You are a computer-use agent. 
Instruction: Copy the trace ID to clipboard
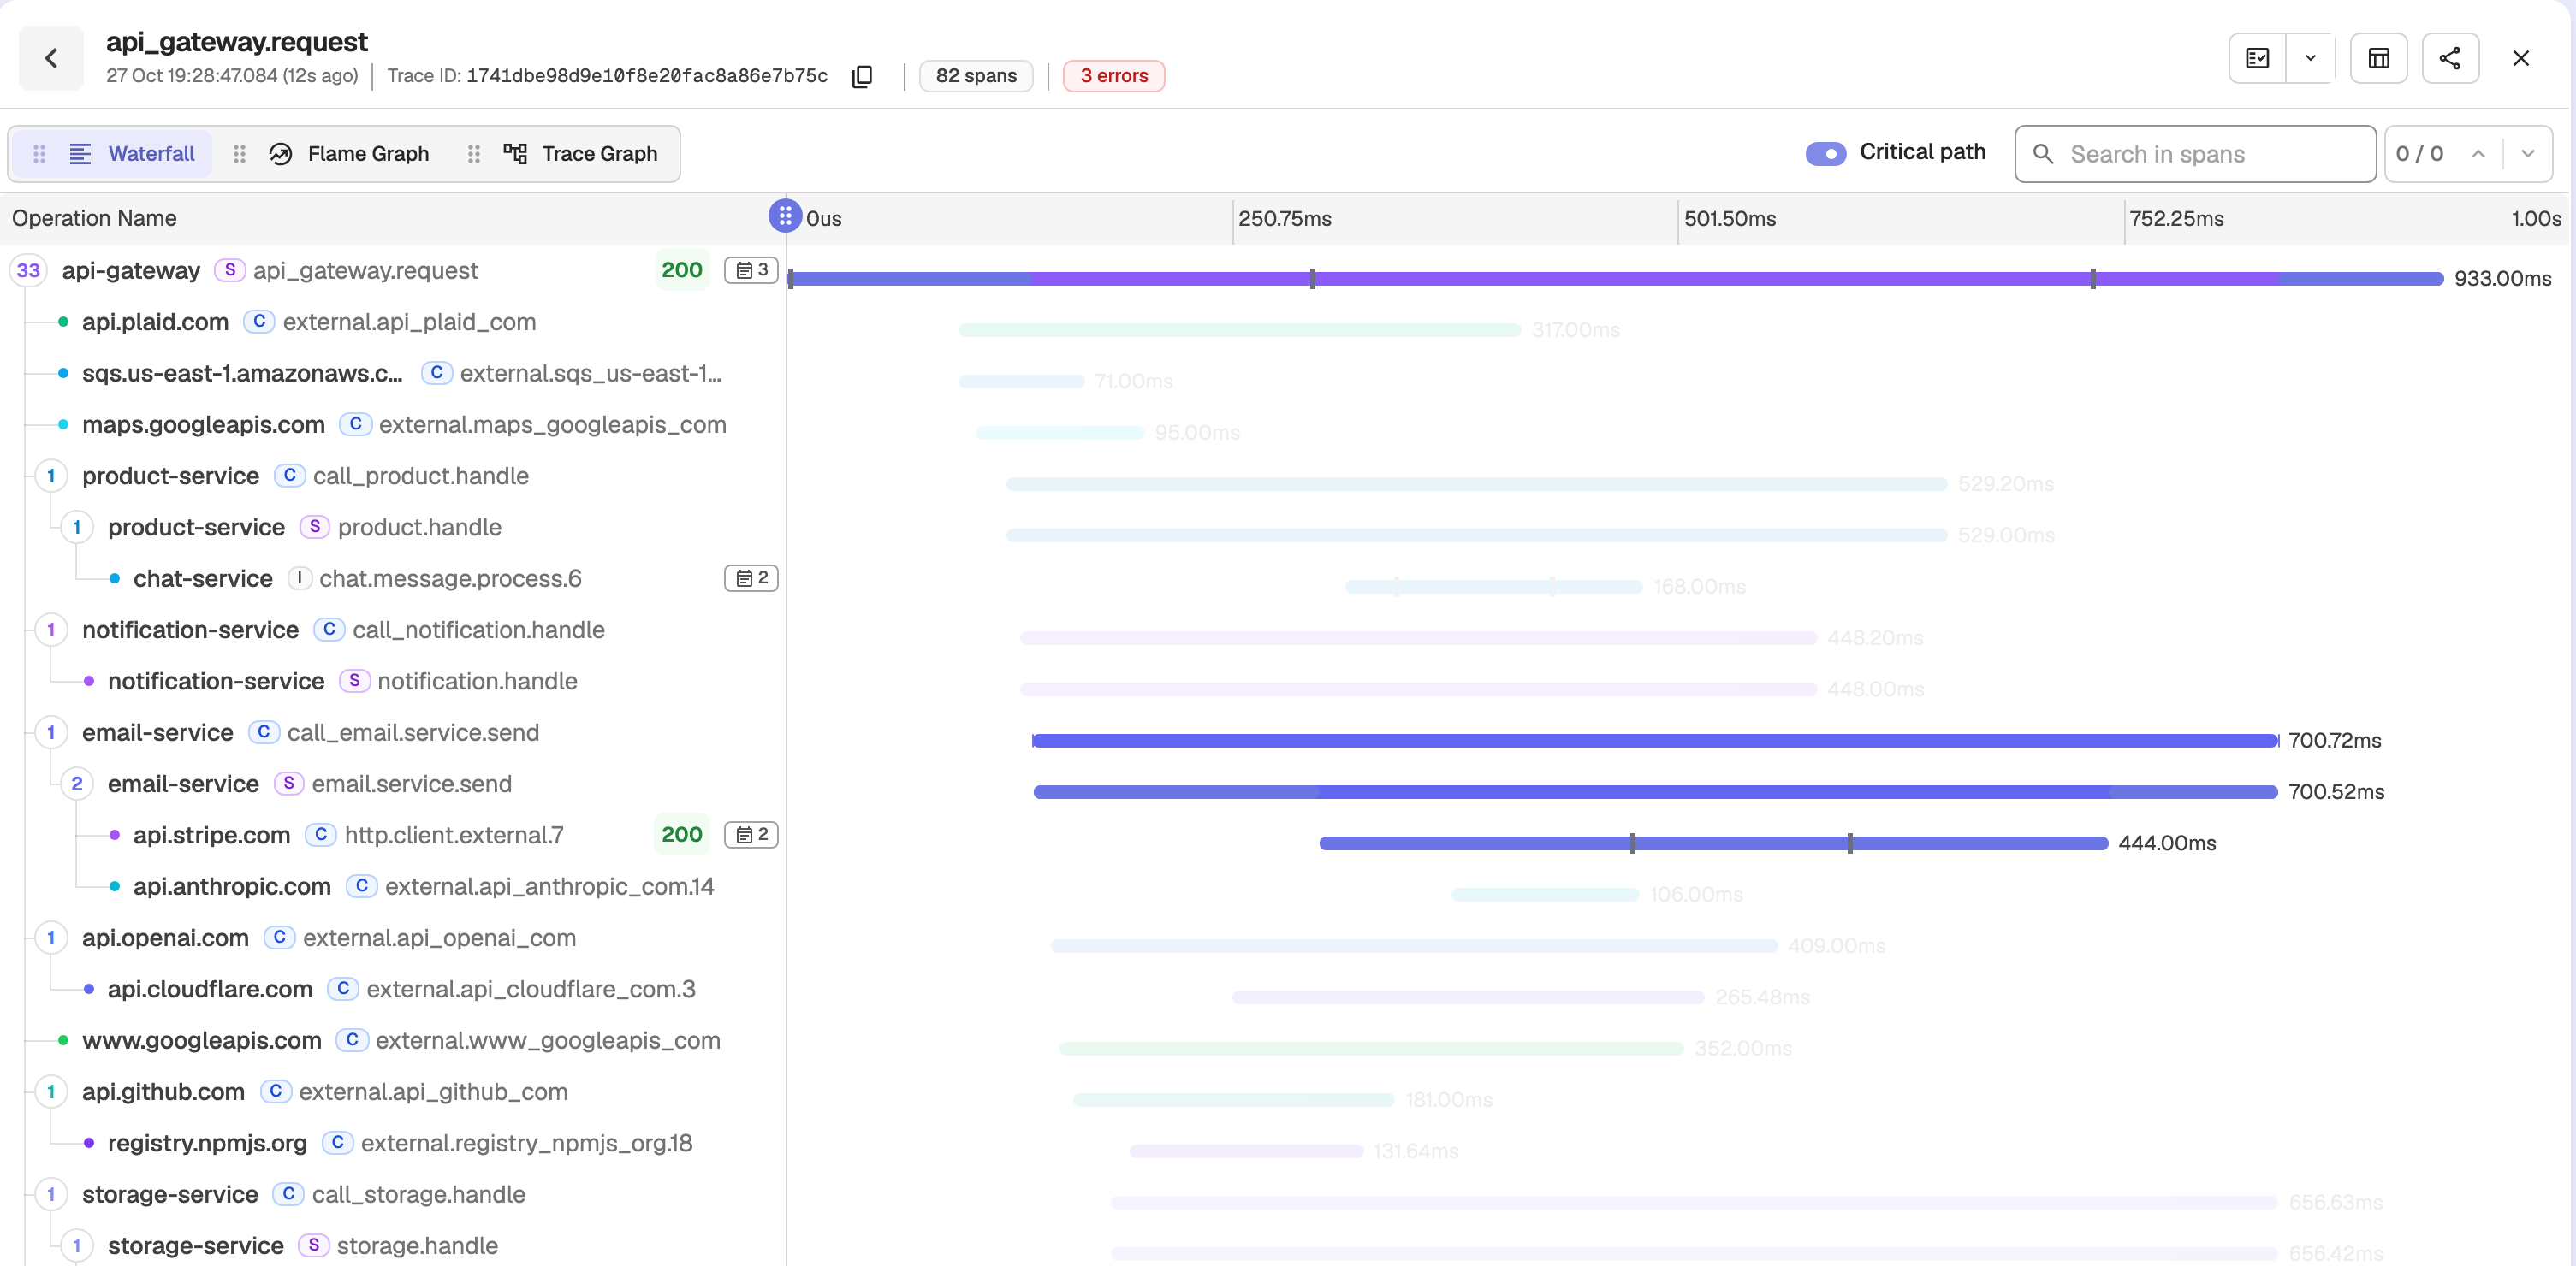tap(862, 76)
